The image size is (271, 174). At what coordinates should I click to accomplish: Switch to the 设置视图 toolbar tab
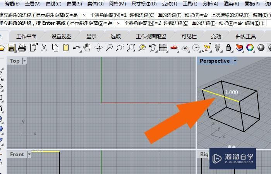tap(61, 36)
